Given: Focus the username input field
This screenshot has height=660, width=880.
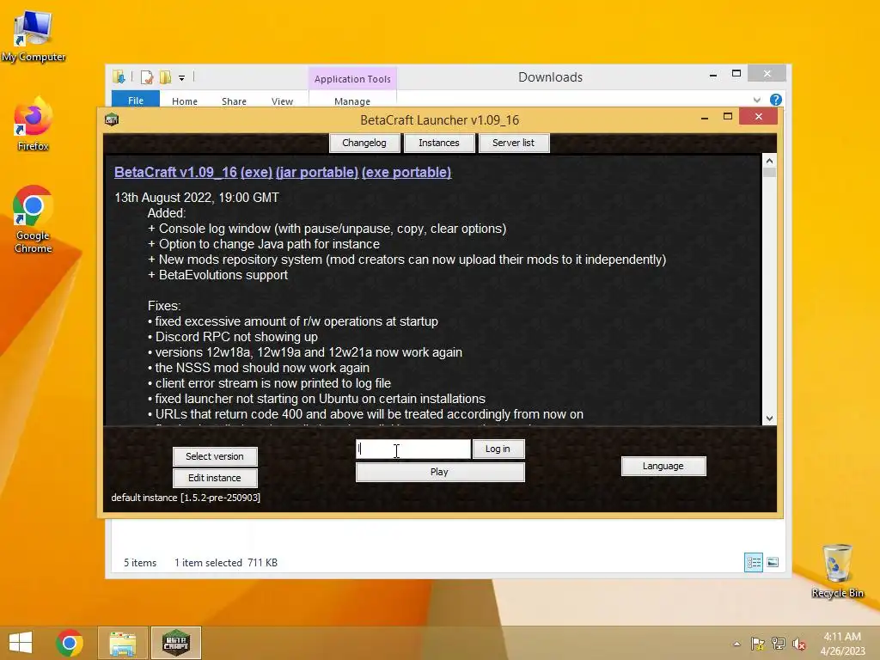Looking at the screenshot, I should [x=413, y=449].
